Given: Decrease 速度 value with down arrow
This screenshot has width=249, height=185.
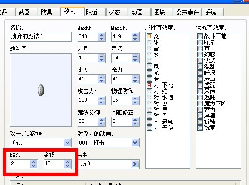Looking at the screenshot, I should pos(101,81).
